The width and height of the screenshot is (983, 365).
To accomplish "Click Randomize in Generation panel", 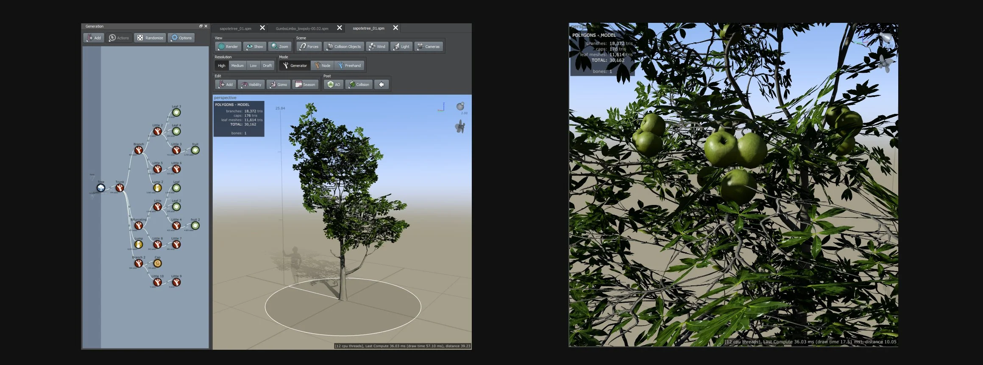I will coord(150,38).
